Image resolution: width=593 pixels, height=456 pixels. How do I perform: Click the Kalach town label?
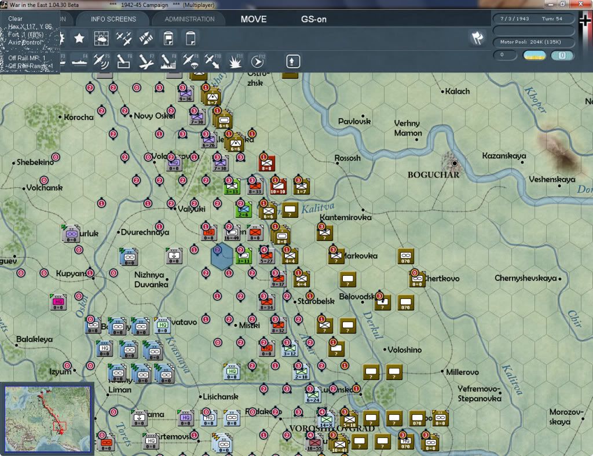457,91
